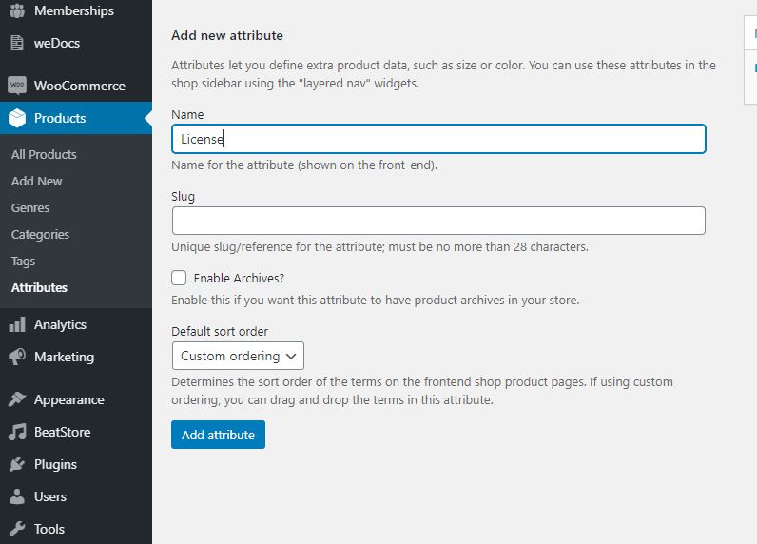The width and height of the screenshot is (757, 544).
Task: Click the Slug field label
Action: point(183,197)
